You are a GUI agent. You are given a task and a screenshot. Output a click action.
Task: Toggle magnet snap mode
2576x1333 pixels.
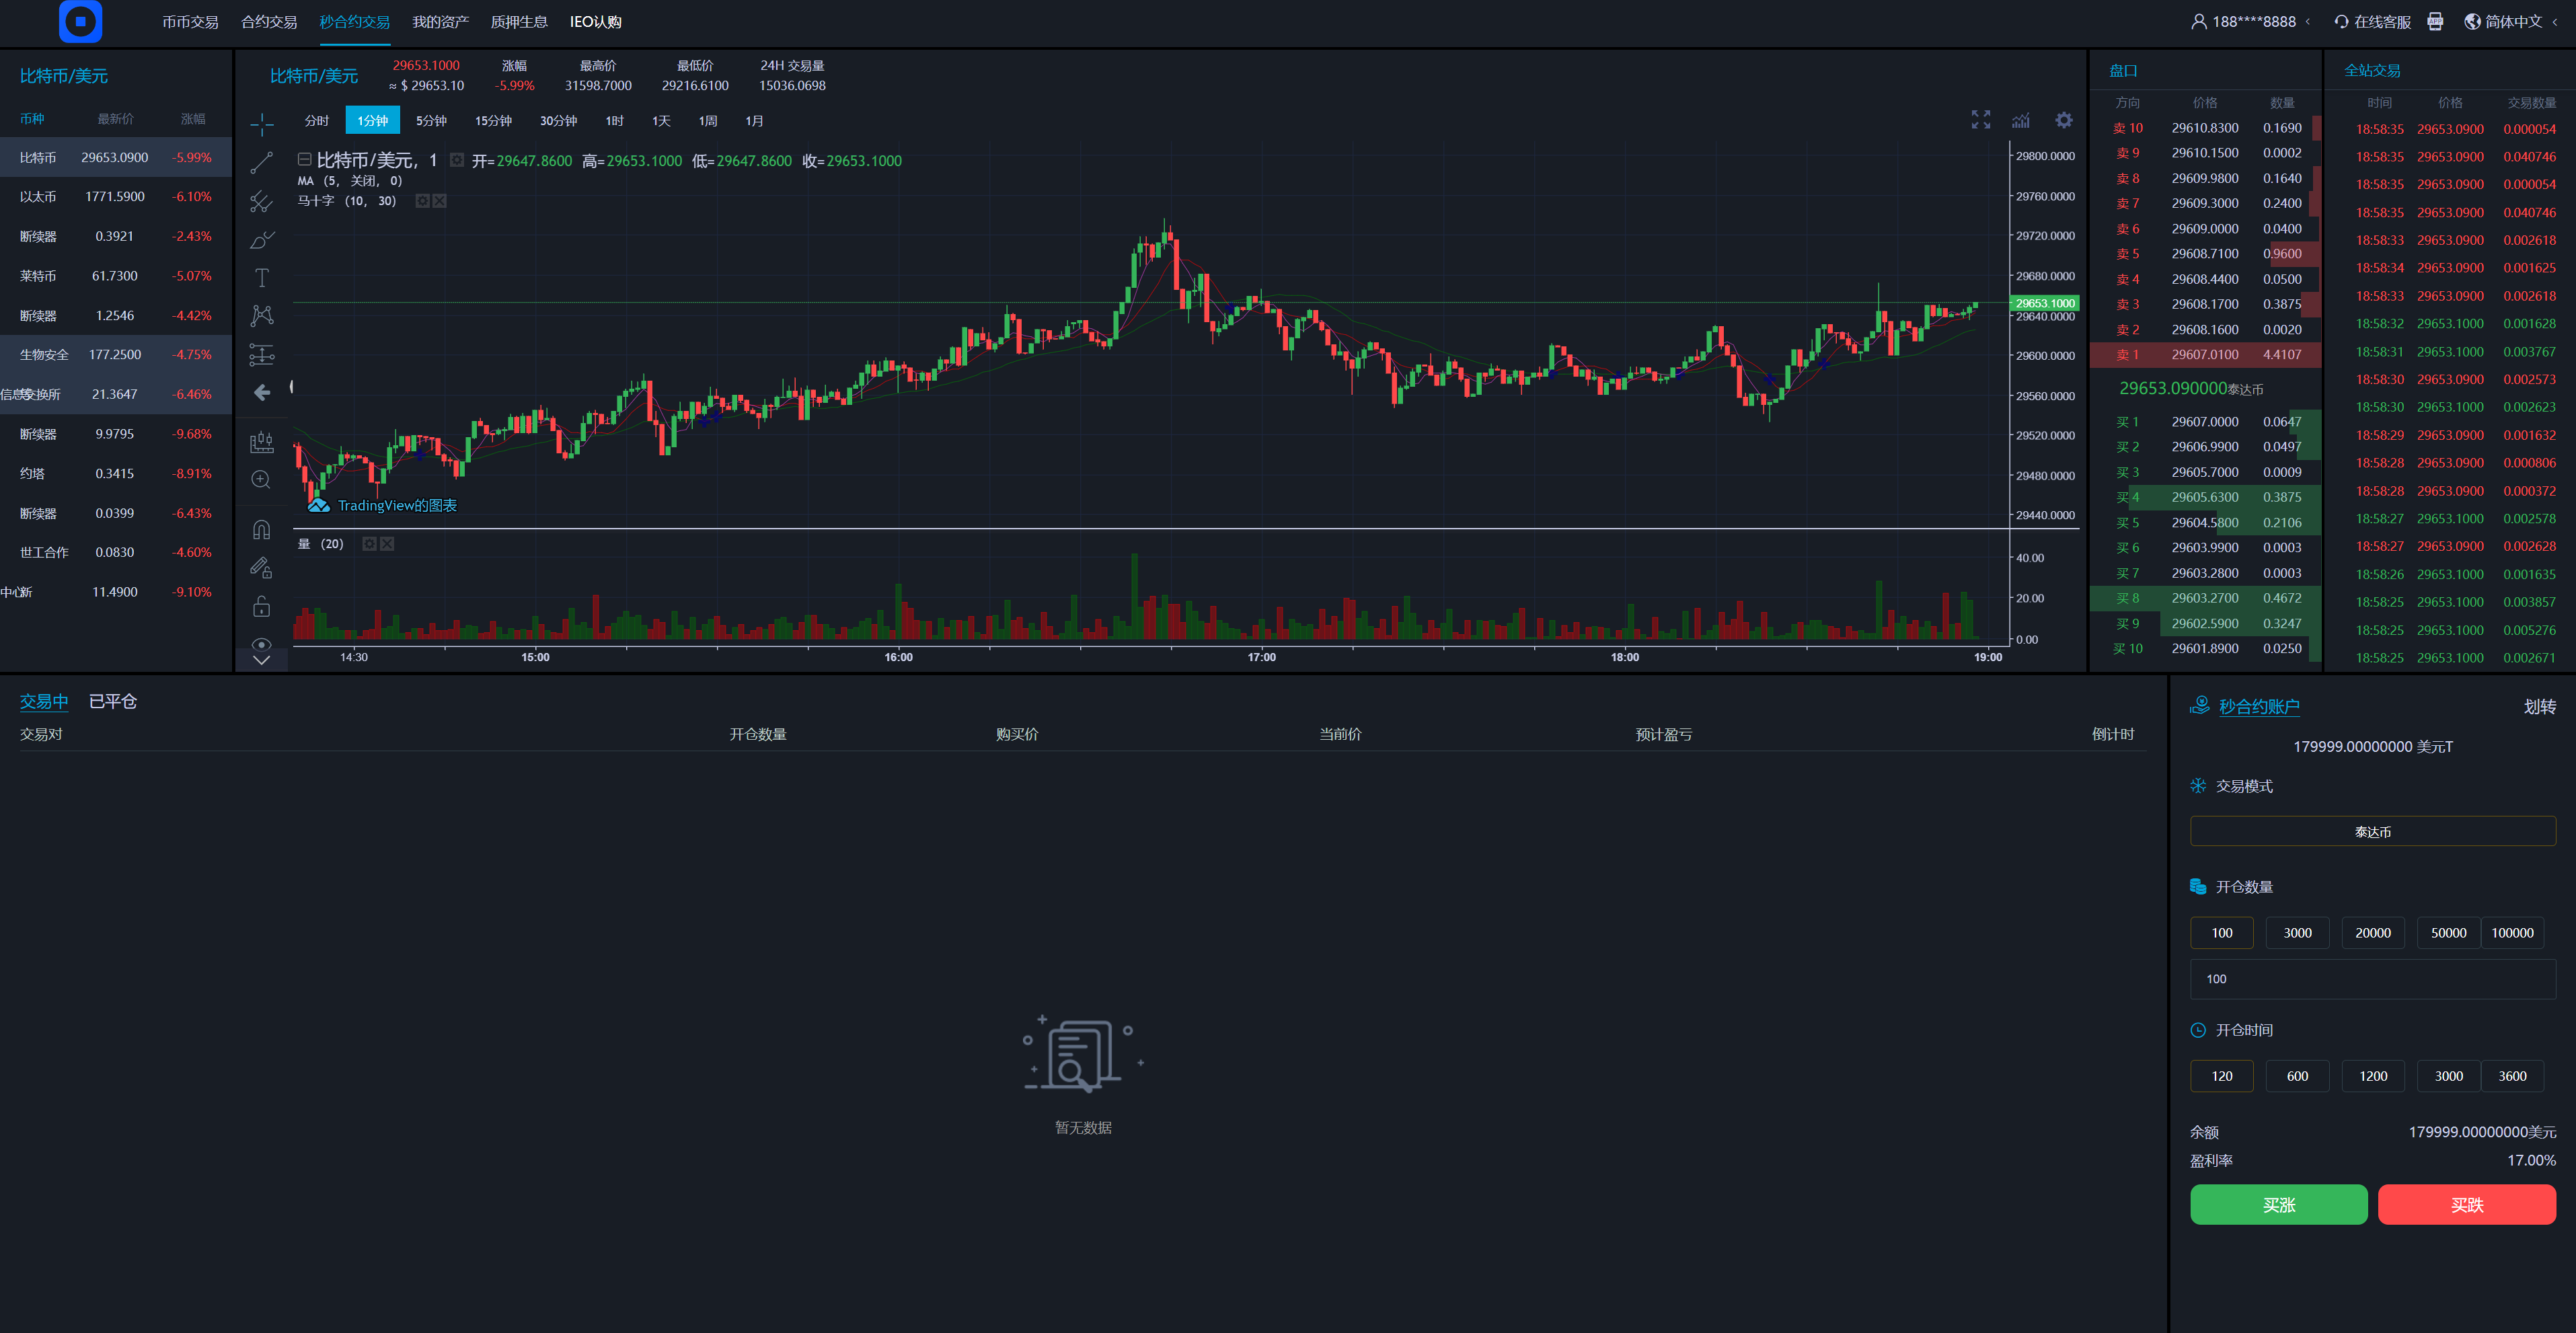point(261,528)
